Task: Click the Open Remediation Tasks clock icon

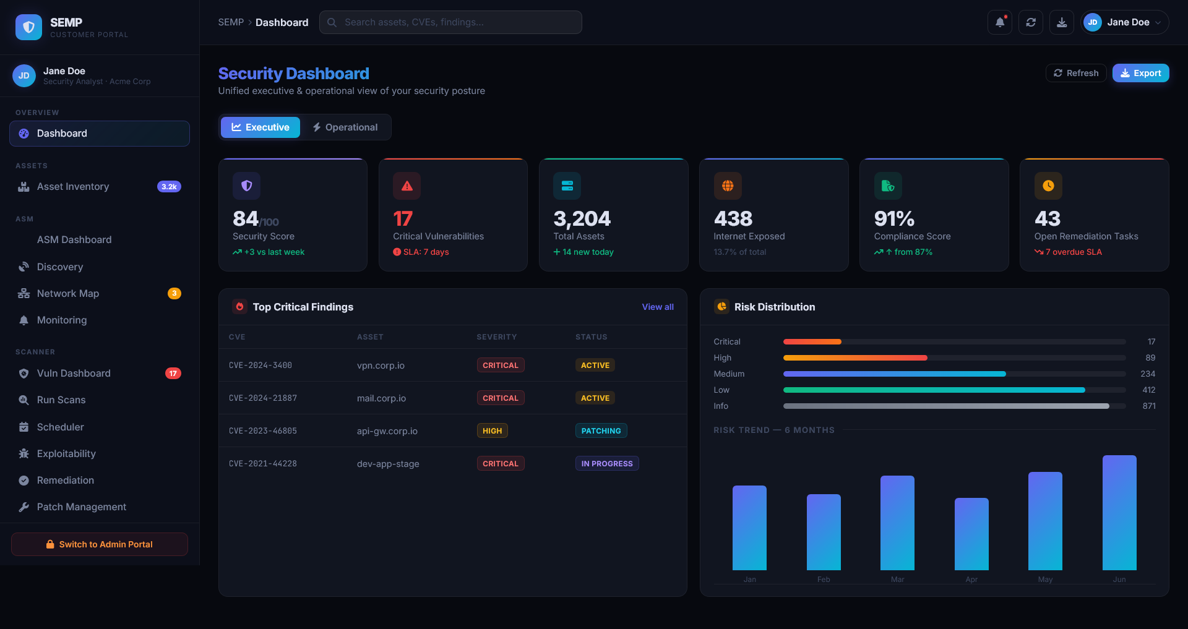Action: (x=1048, y=186)
